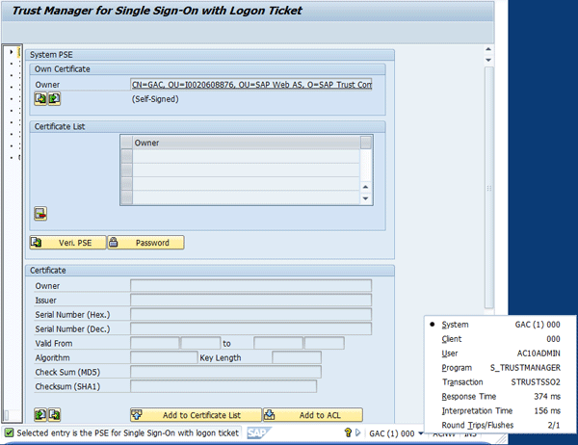
Task: Open the GAC (1) 000 system info dropdown
Action: coord(422,434)
